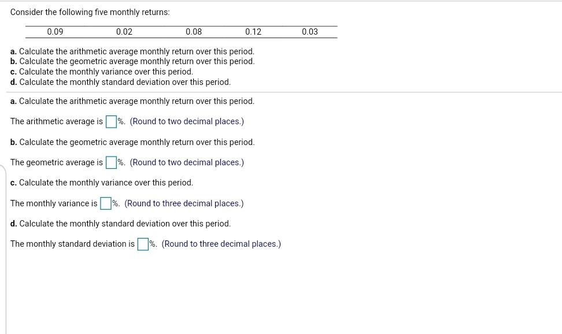The width and height of the screenshot is (562, 334).
Task: Click the 0.12 return value cell
Action: coord(253,32)
